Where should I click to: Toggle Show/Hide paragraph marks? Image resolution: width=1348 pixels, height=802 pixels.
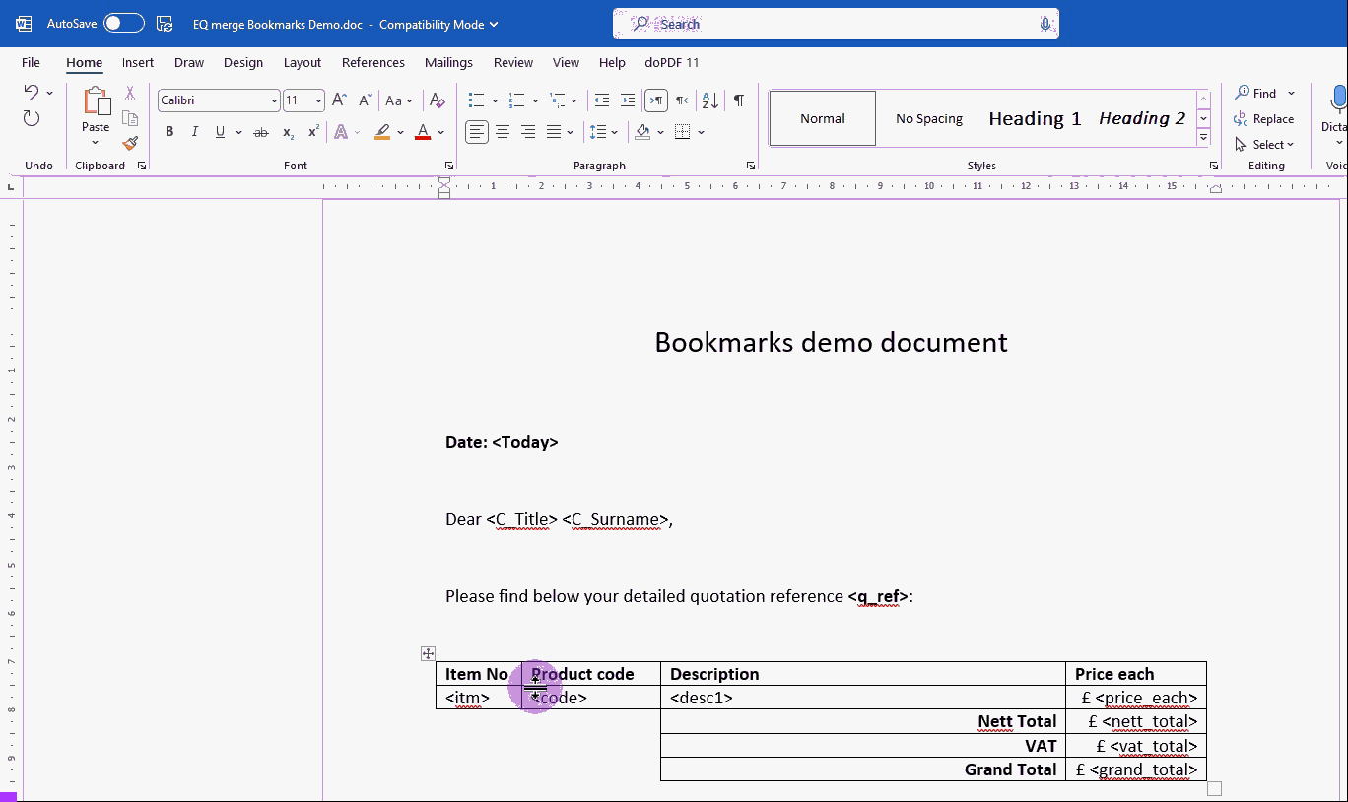738,100
